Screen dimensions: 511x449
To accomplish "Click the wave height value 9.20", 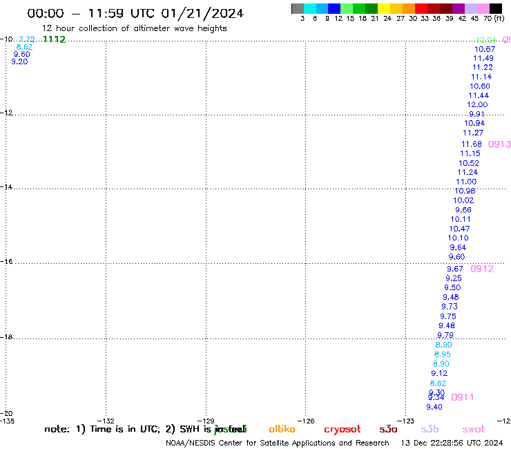I will click(x=19, y=61).
